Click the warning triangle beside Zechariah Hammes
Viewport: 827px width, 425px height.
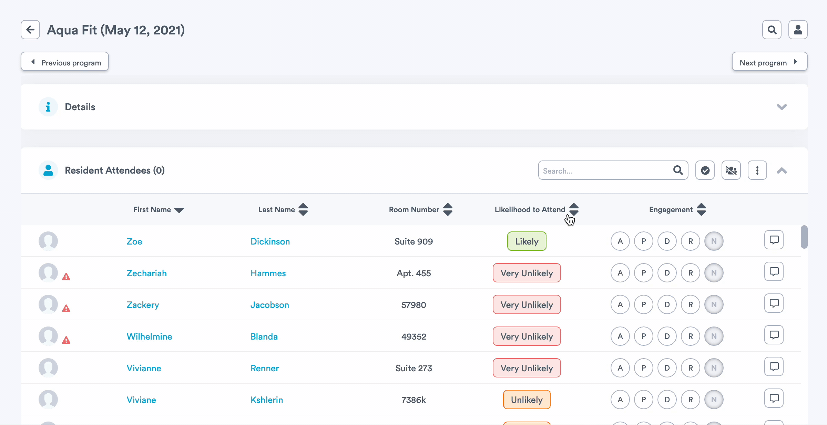tap(66, 277)
